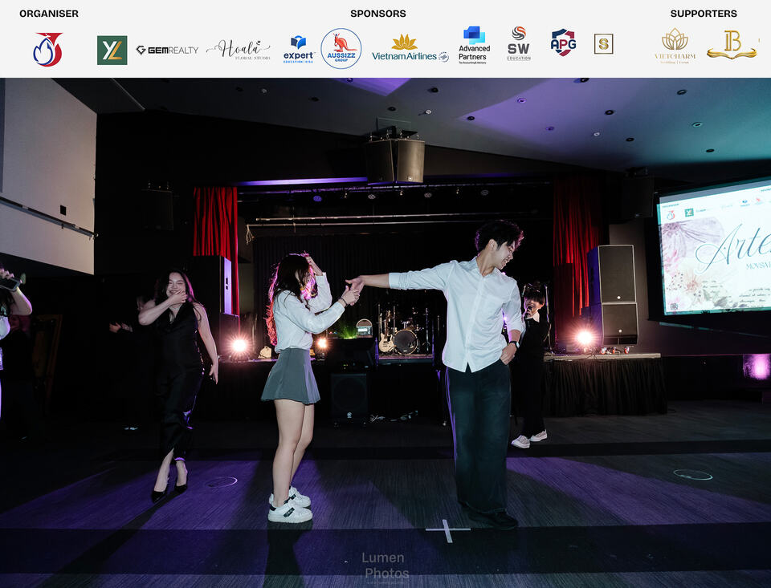This screenshot has width=771, height=588.
Task: Click the SW Education logo
Action: [519, 44]
